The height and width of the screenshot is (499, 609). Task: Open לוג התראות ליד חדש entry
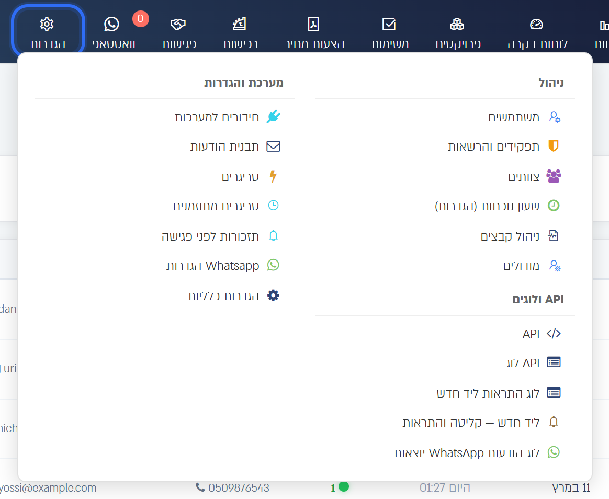coord(498,393)
